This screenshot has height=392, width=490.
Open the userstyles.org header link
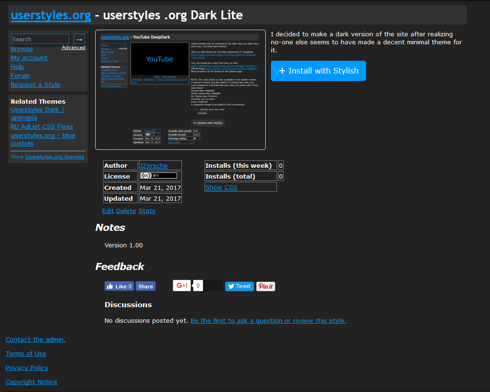51,15
